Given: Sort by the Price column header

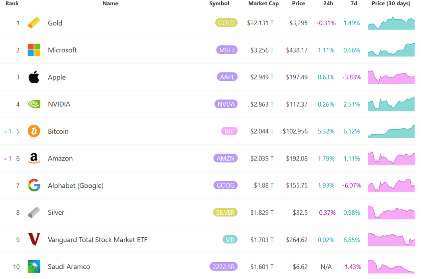Looking at the screenshot, I should (x=298, y=4).
